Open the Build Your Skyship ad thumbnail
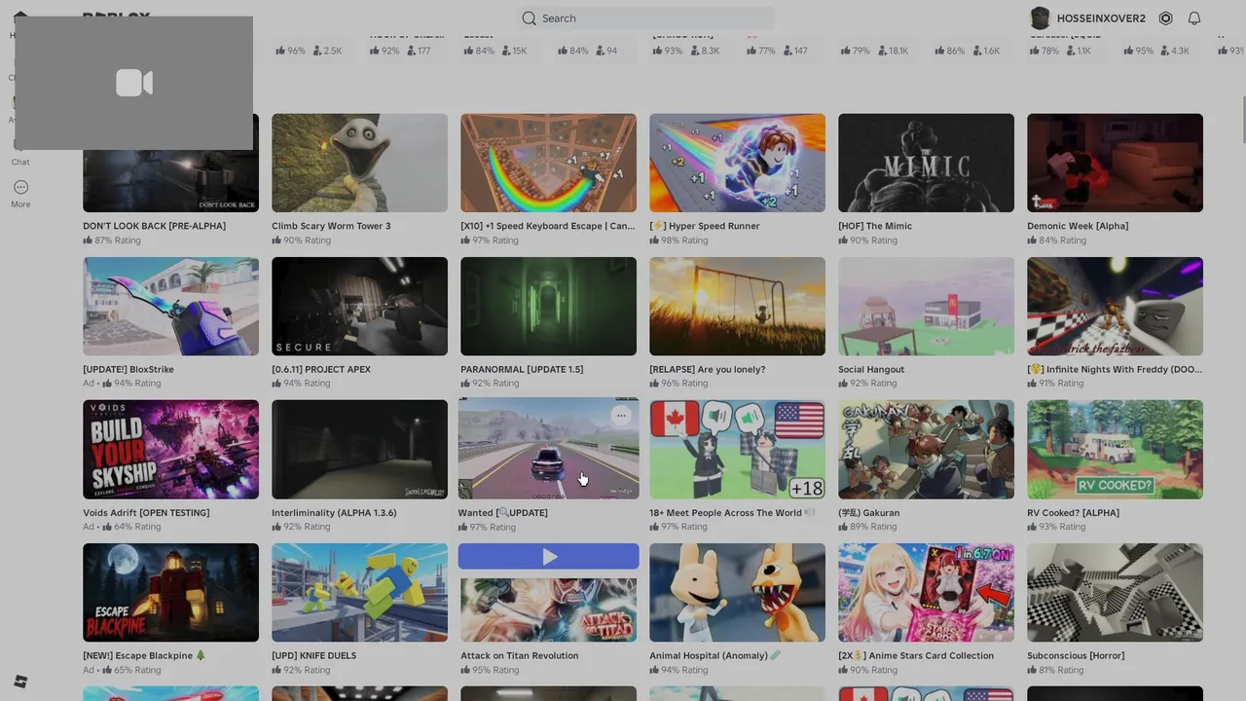This screenshot has height=701, width=1246. [170, 449]
